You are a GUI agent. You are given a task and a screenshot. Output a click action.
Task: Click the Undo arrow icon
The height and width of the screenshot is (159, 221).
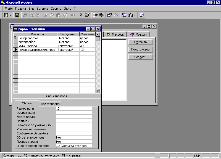[73, 15]
